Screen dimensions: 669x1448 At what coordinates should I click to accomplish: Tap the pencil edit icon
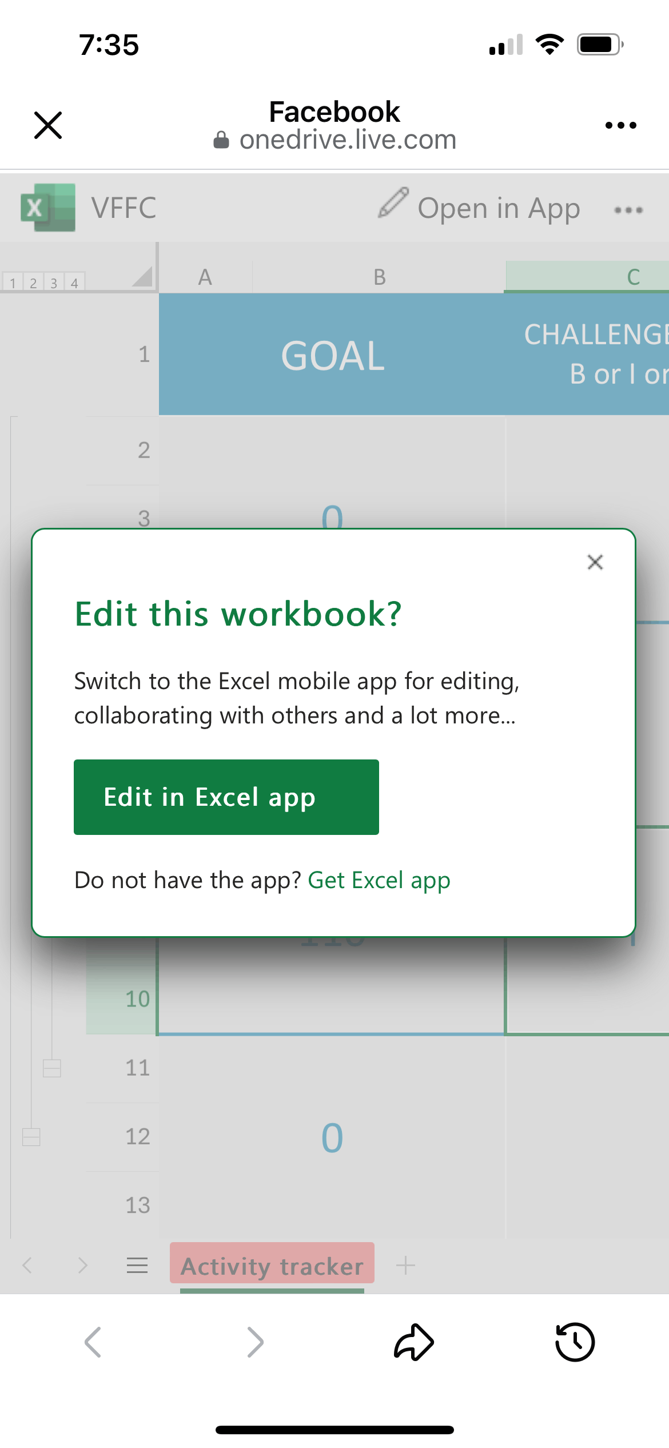point(393,202)
